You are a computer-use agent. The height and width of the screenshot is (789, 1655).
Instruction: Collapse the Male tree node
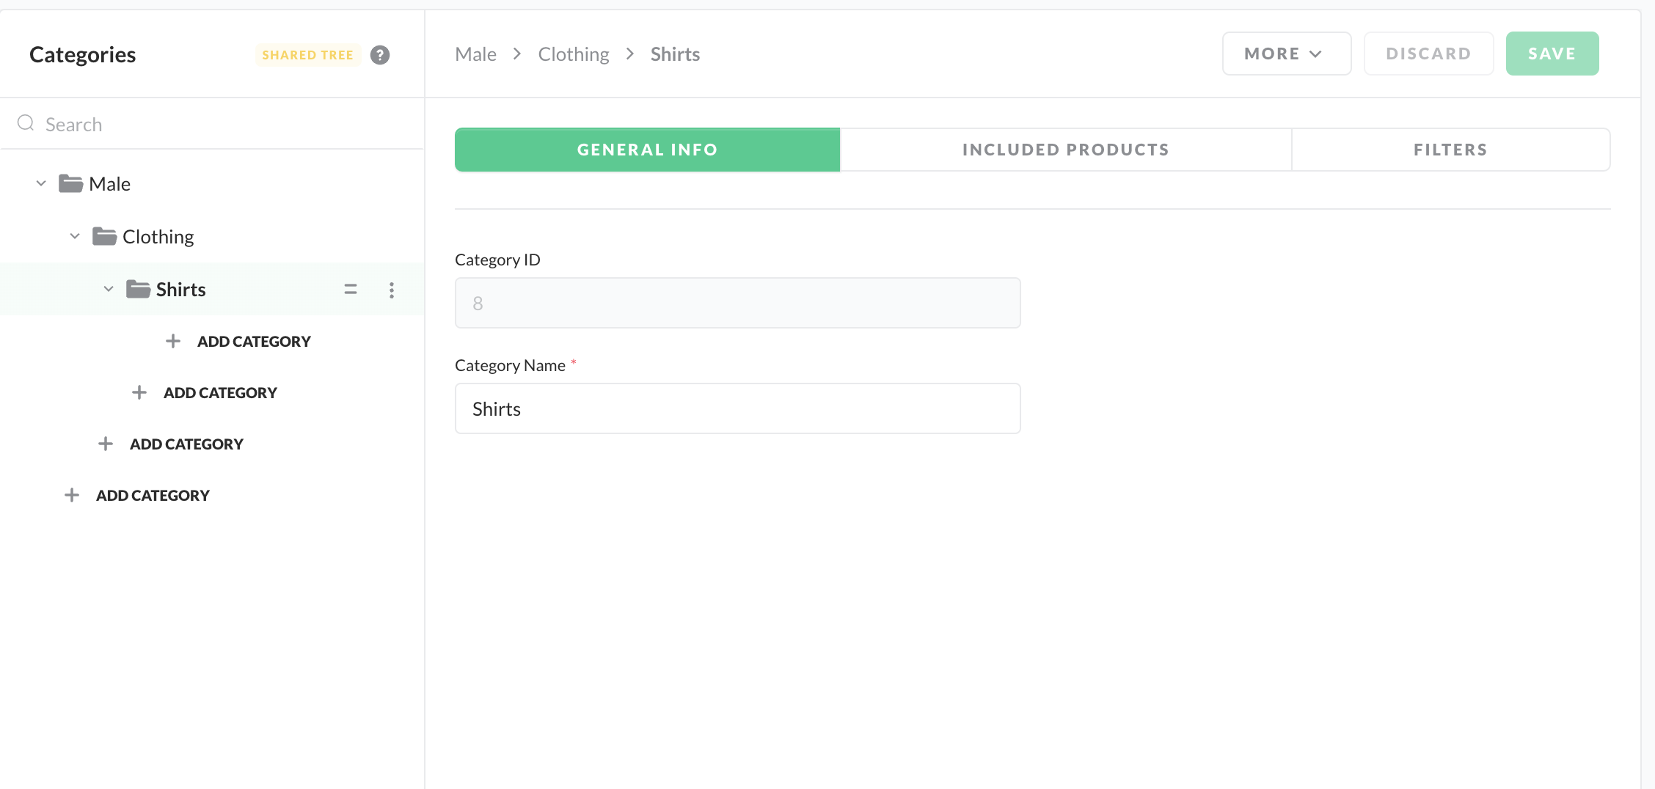(41, 183)
